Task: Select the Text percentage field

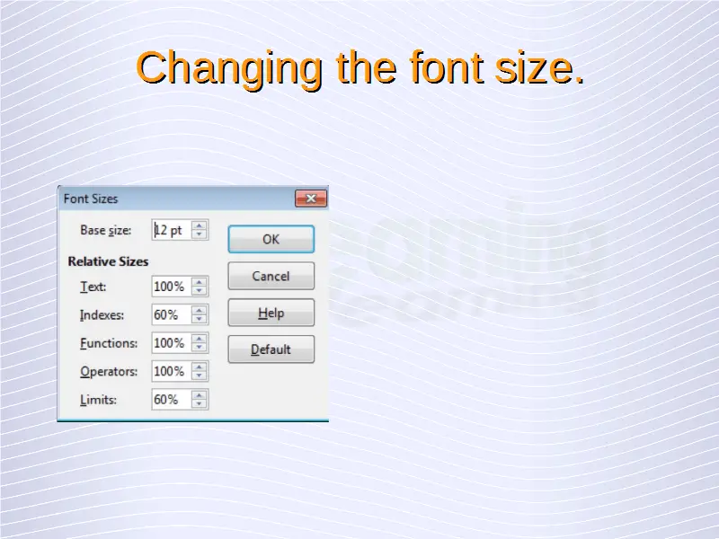Action: click(x=171, y=287)
